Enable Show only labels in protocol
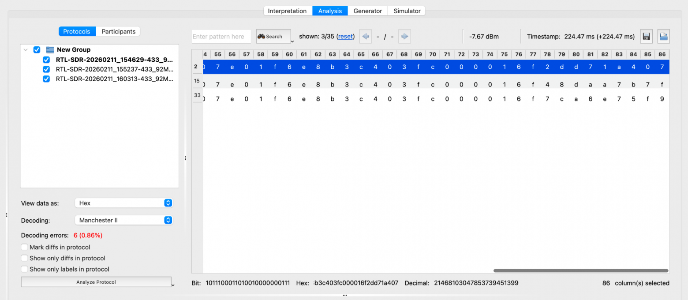The height and width of the screenshot is (300, 688). tap(25, 269)
